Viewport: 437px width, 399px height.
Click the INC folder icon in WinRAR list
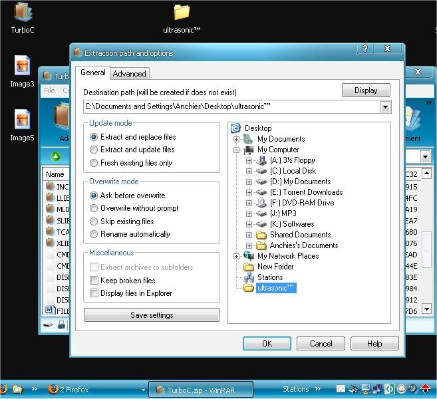point(50,186)
